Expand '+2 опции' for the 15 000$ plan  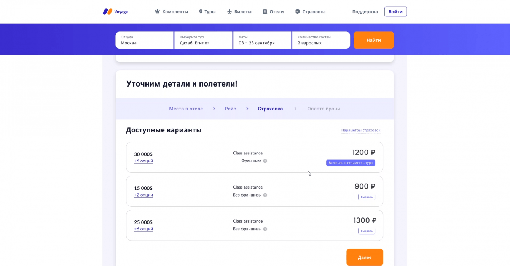tap(143, 195)
